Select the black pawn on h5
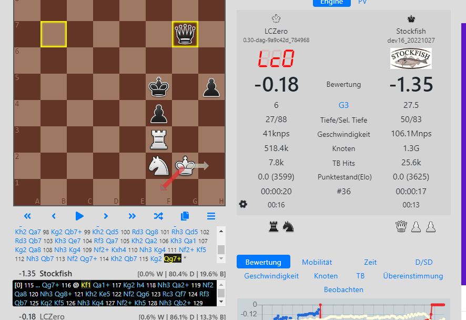The width and height of the screenshot is (466, 320). pyautogui.click(x=211, y=87)
